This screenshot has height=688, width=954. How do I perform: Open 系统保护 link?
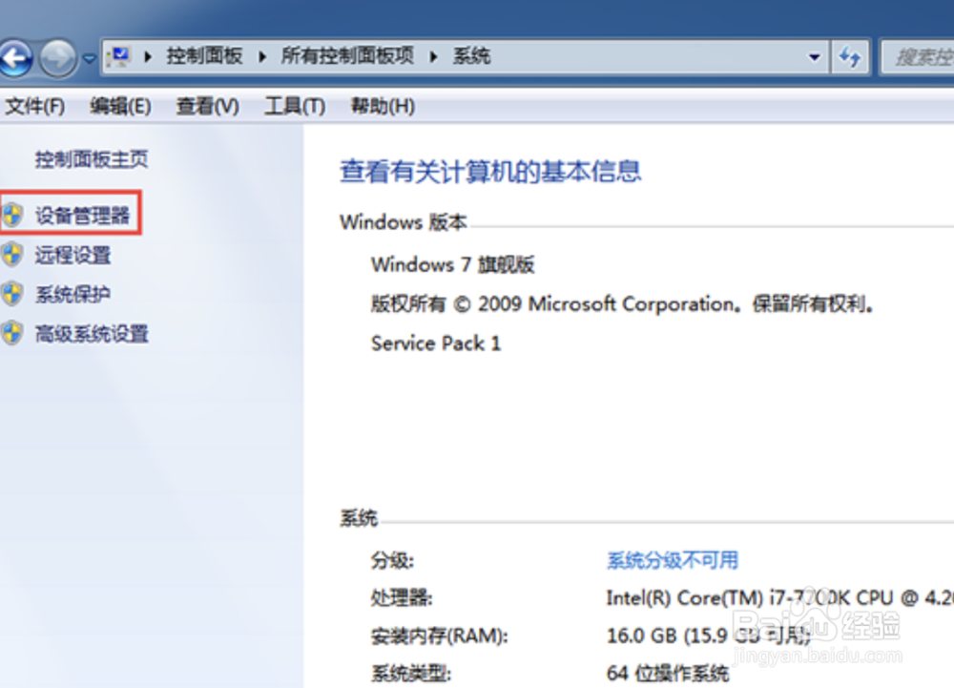click(73, 295)
